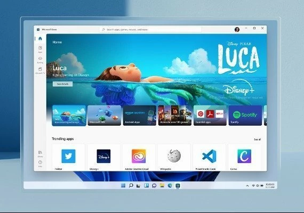Image resolution: width=304 pixels, height=213 pixels.
Task: Open the Home section in the Store sidebar
Action: click(x=40, y=38)
